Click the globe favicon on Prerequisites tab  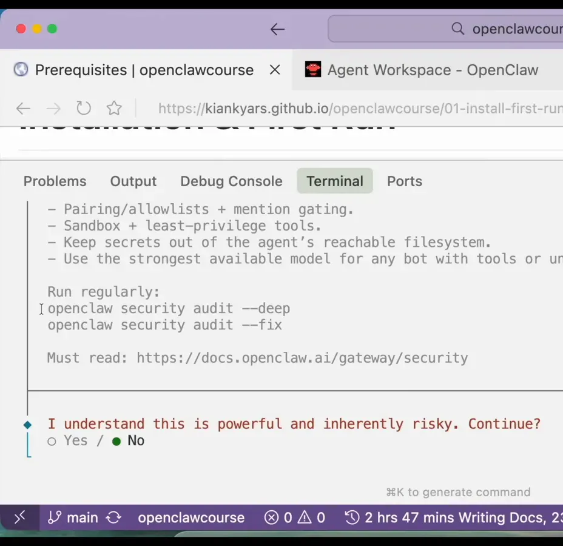tap(21, 69)
